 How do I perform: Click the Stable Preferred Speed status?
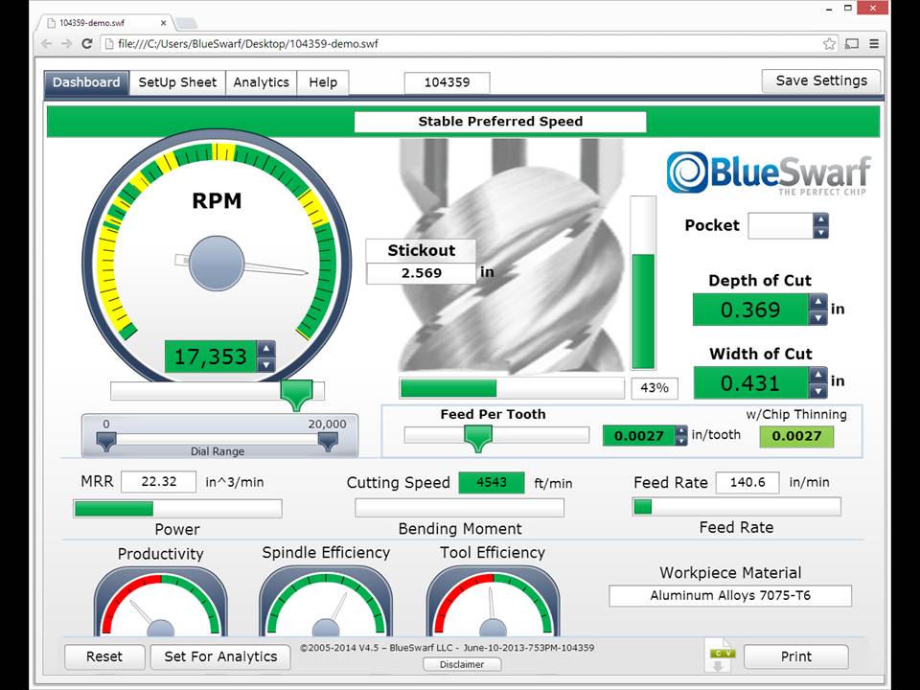[x=500, y=122]
